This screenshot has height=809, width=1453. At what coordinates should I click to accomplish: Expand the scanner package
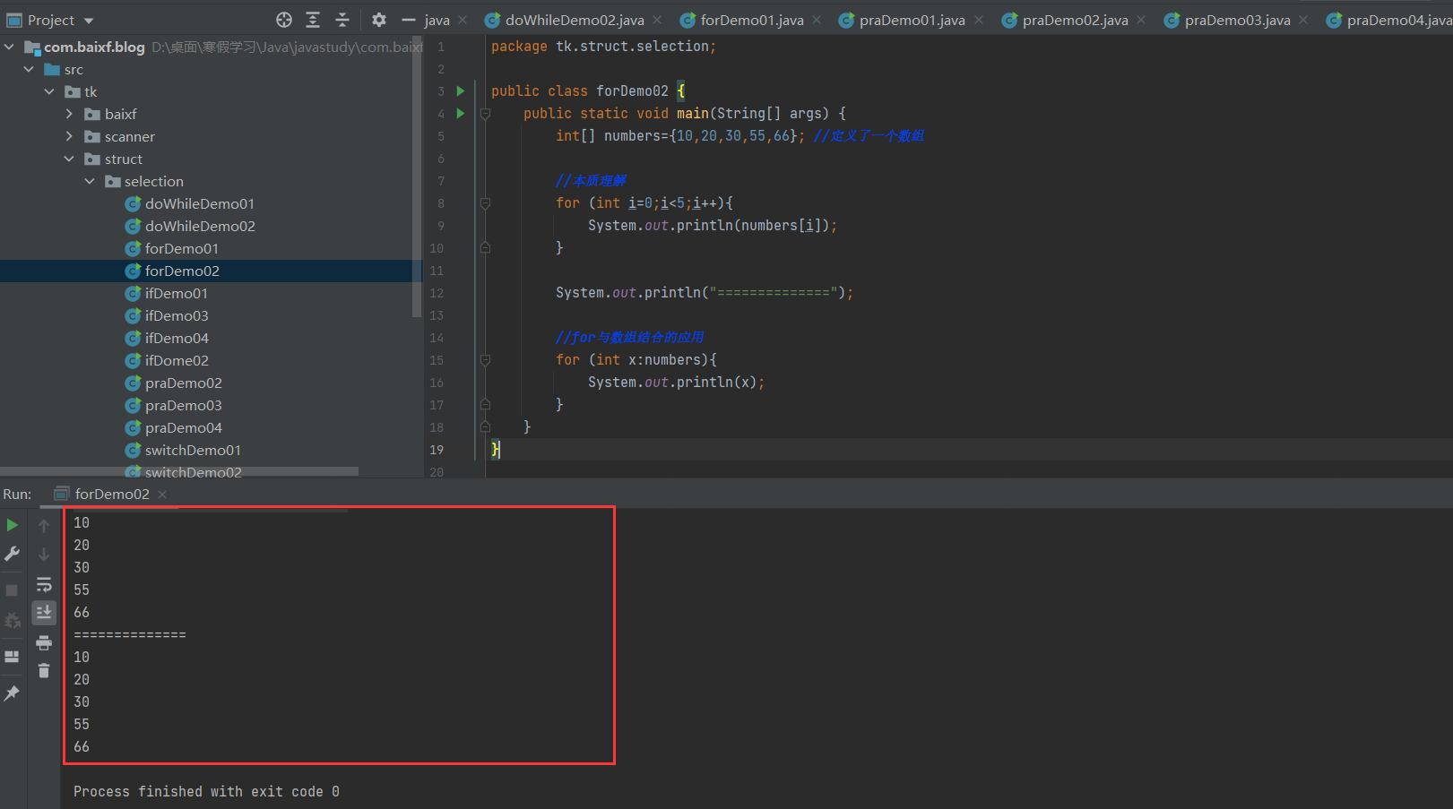click(70, 136)
